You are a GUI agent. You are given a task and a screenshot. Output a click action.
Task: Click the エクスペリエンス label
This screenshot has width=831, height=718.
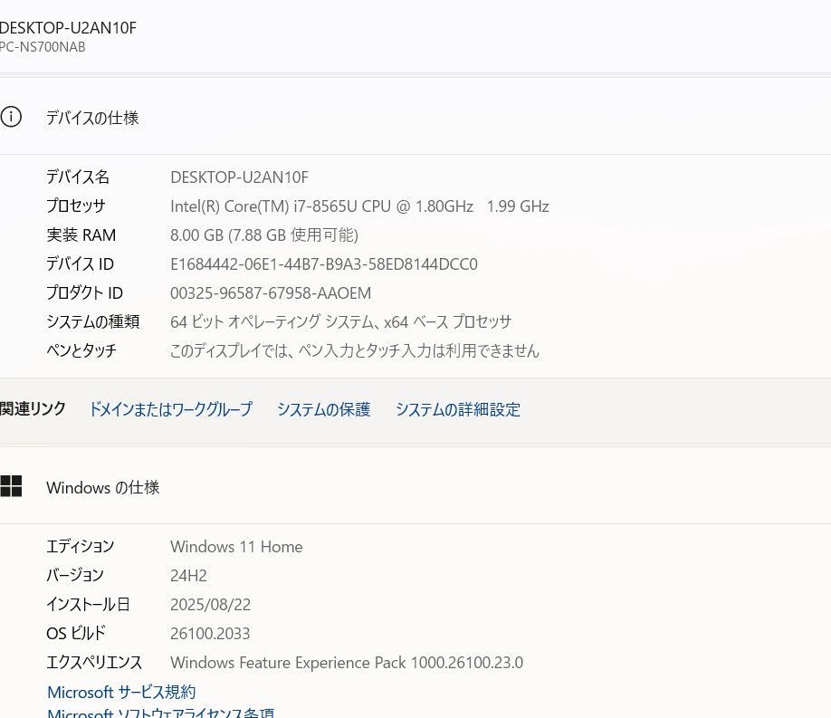94,663
